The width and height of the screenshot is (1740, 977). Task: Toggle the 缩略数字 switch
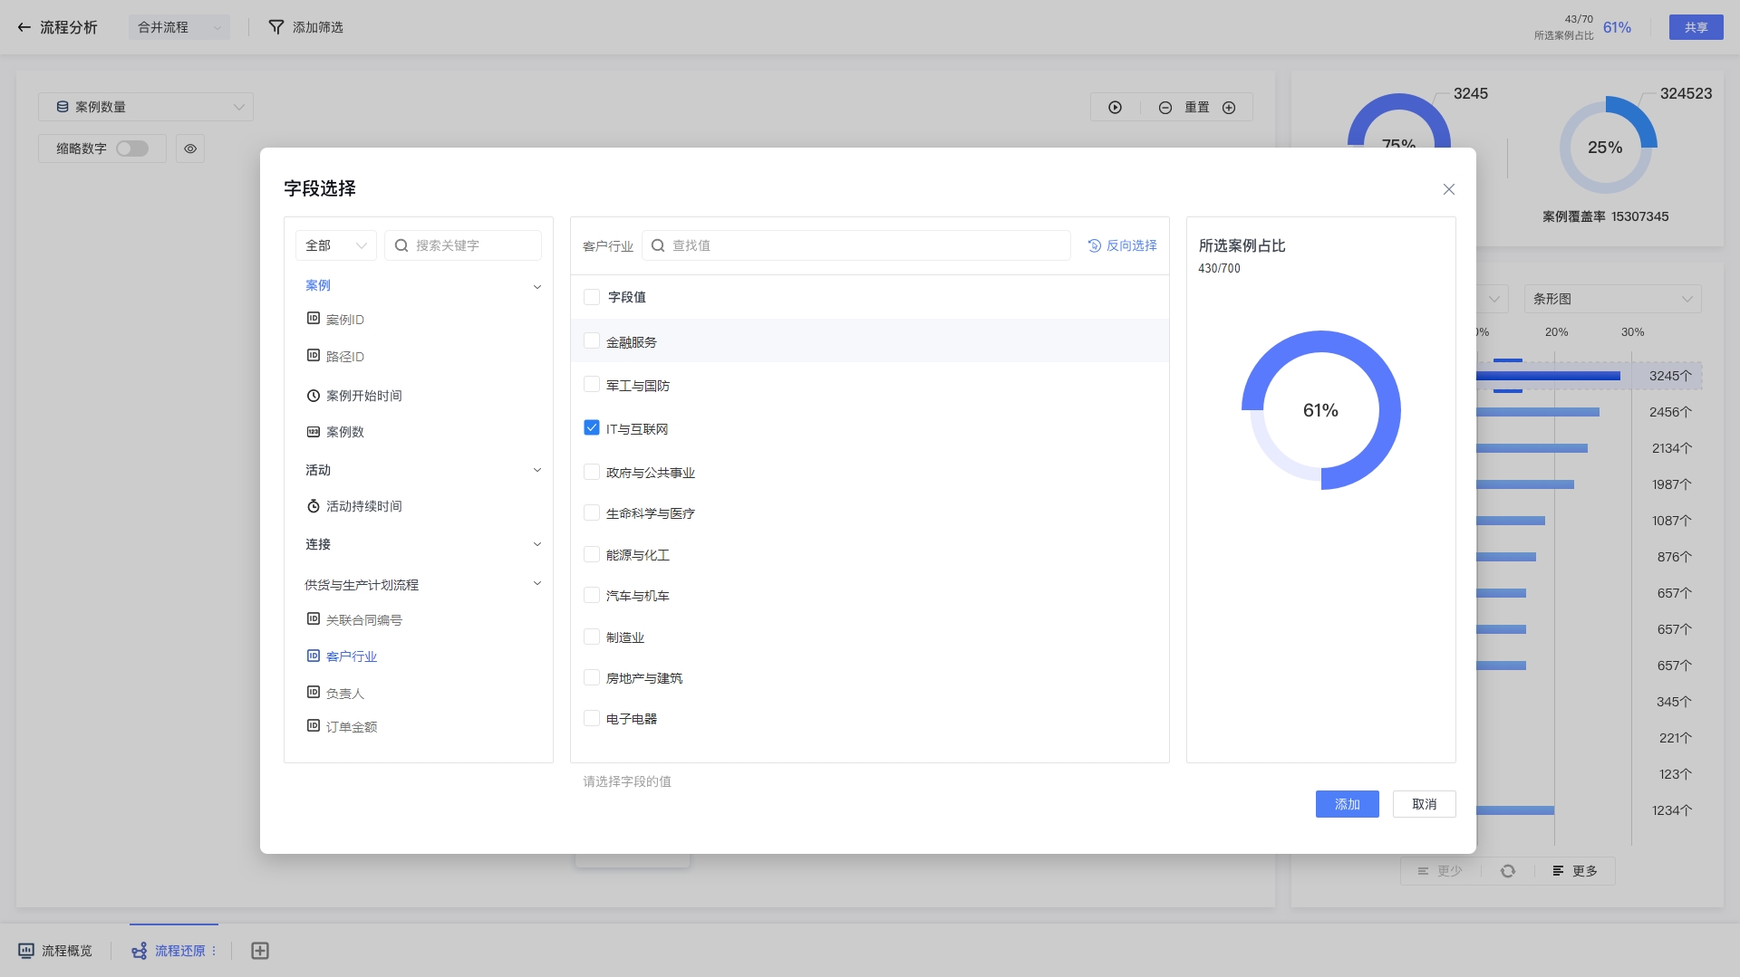[x=132, y=148]
